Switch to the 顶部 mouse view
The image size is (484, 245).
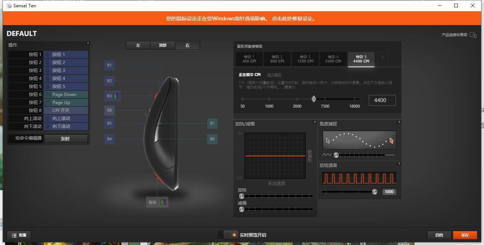163,45
